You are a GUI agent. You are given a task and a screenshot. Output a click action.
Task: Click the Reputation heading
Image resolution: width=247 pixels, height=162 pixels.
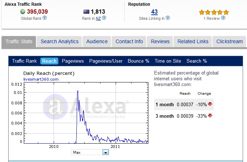[x=139, y=4]
